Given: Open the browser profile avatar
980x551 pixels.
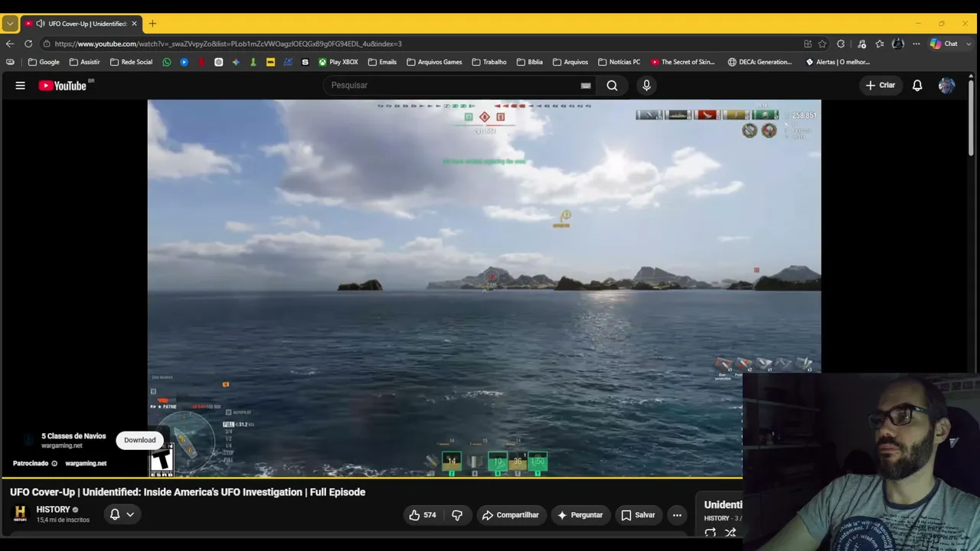Looking at the screenshot, I should tap(898, 44).
